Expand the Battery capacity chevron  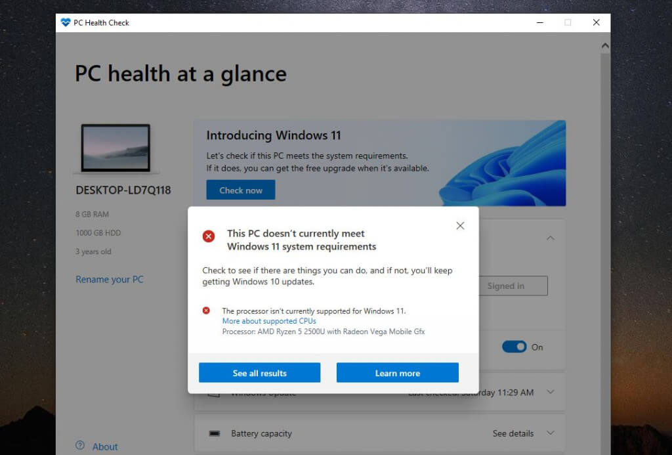[551, 433]
